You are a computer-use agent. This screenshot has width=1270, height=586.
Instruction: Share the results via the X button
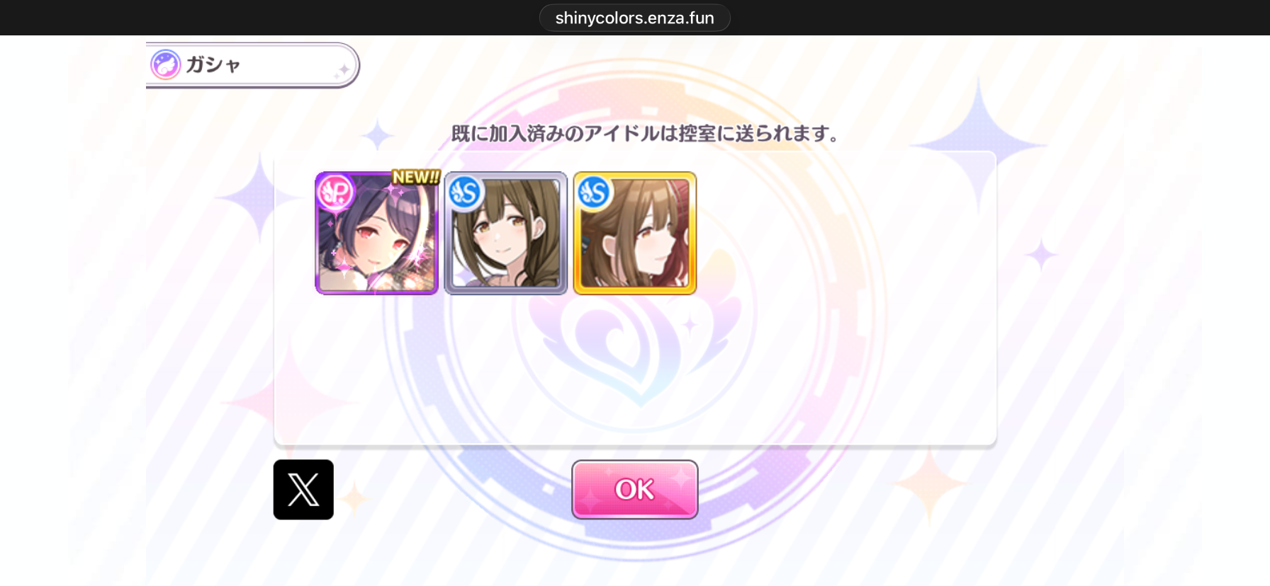[303, 490]
